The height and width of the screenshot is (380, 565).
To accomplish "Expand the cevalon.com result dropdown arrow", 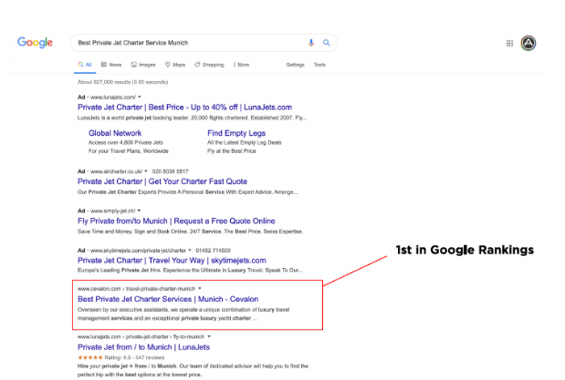I will [x=200, y=289].
